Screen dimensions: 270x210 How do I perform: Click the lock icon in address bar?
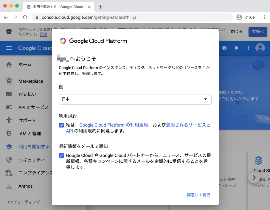tap(37, 17)
